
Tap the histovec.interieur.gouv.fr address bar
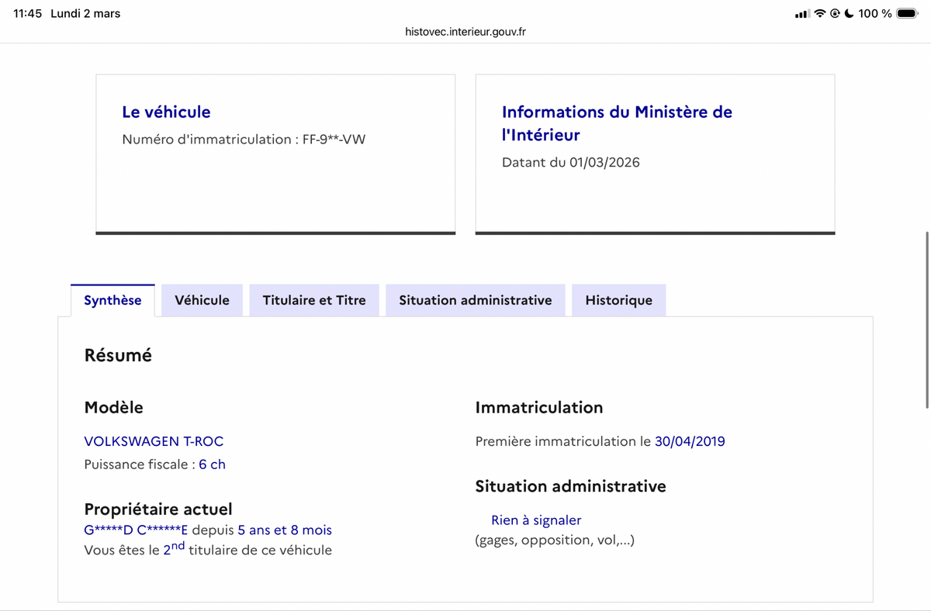pos(465,32)
